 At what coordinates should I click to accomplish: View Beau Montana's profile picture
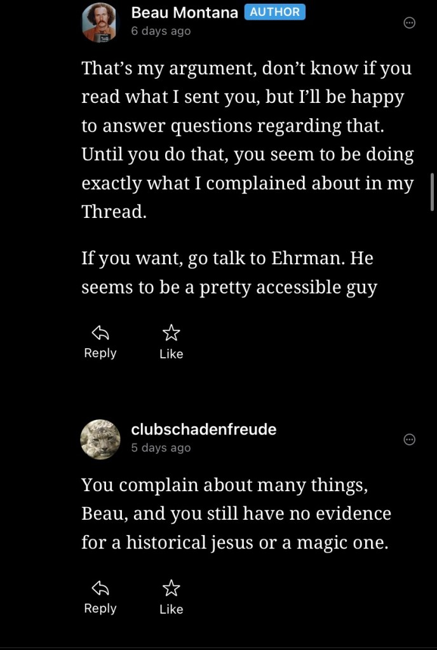coord(100,22)
